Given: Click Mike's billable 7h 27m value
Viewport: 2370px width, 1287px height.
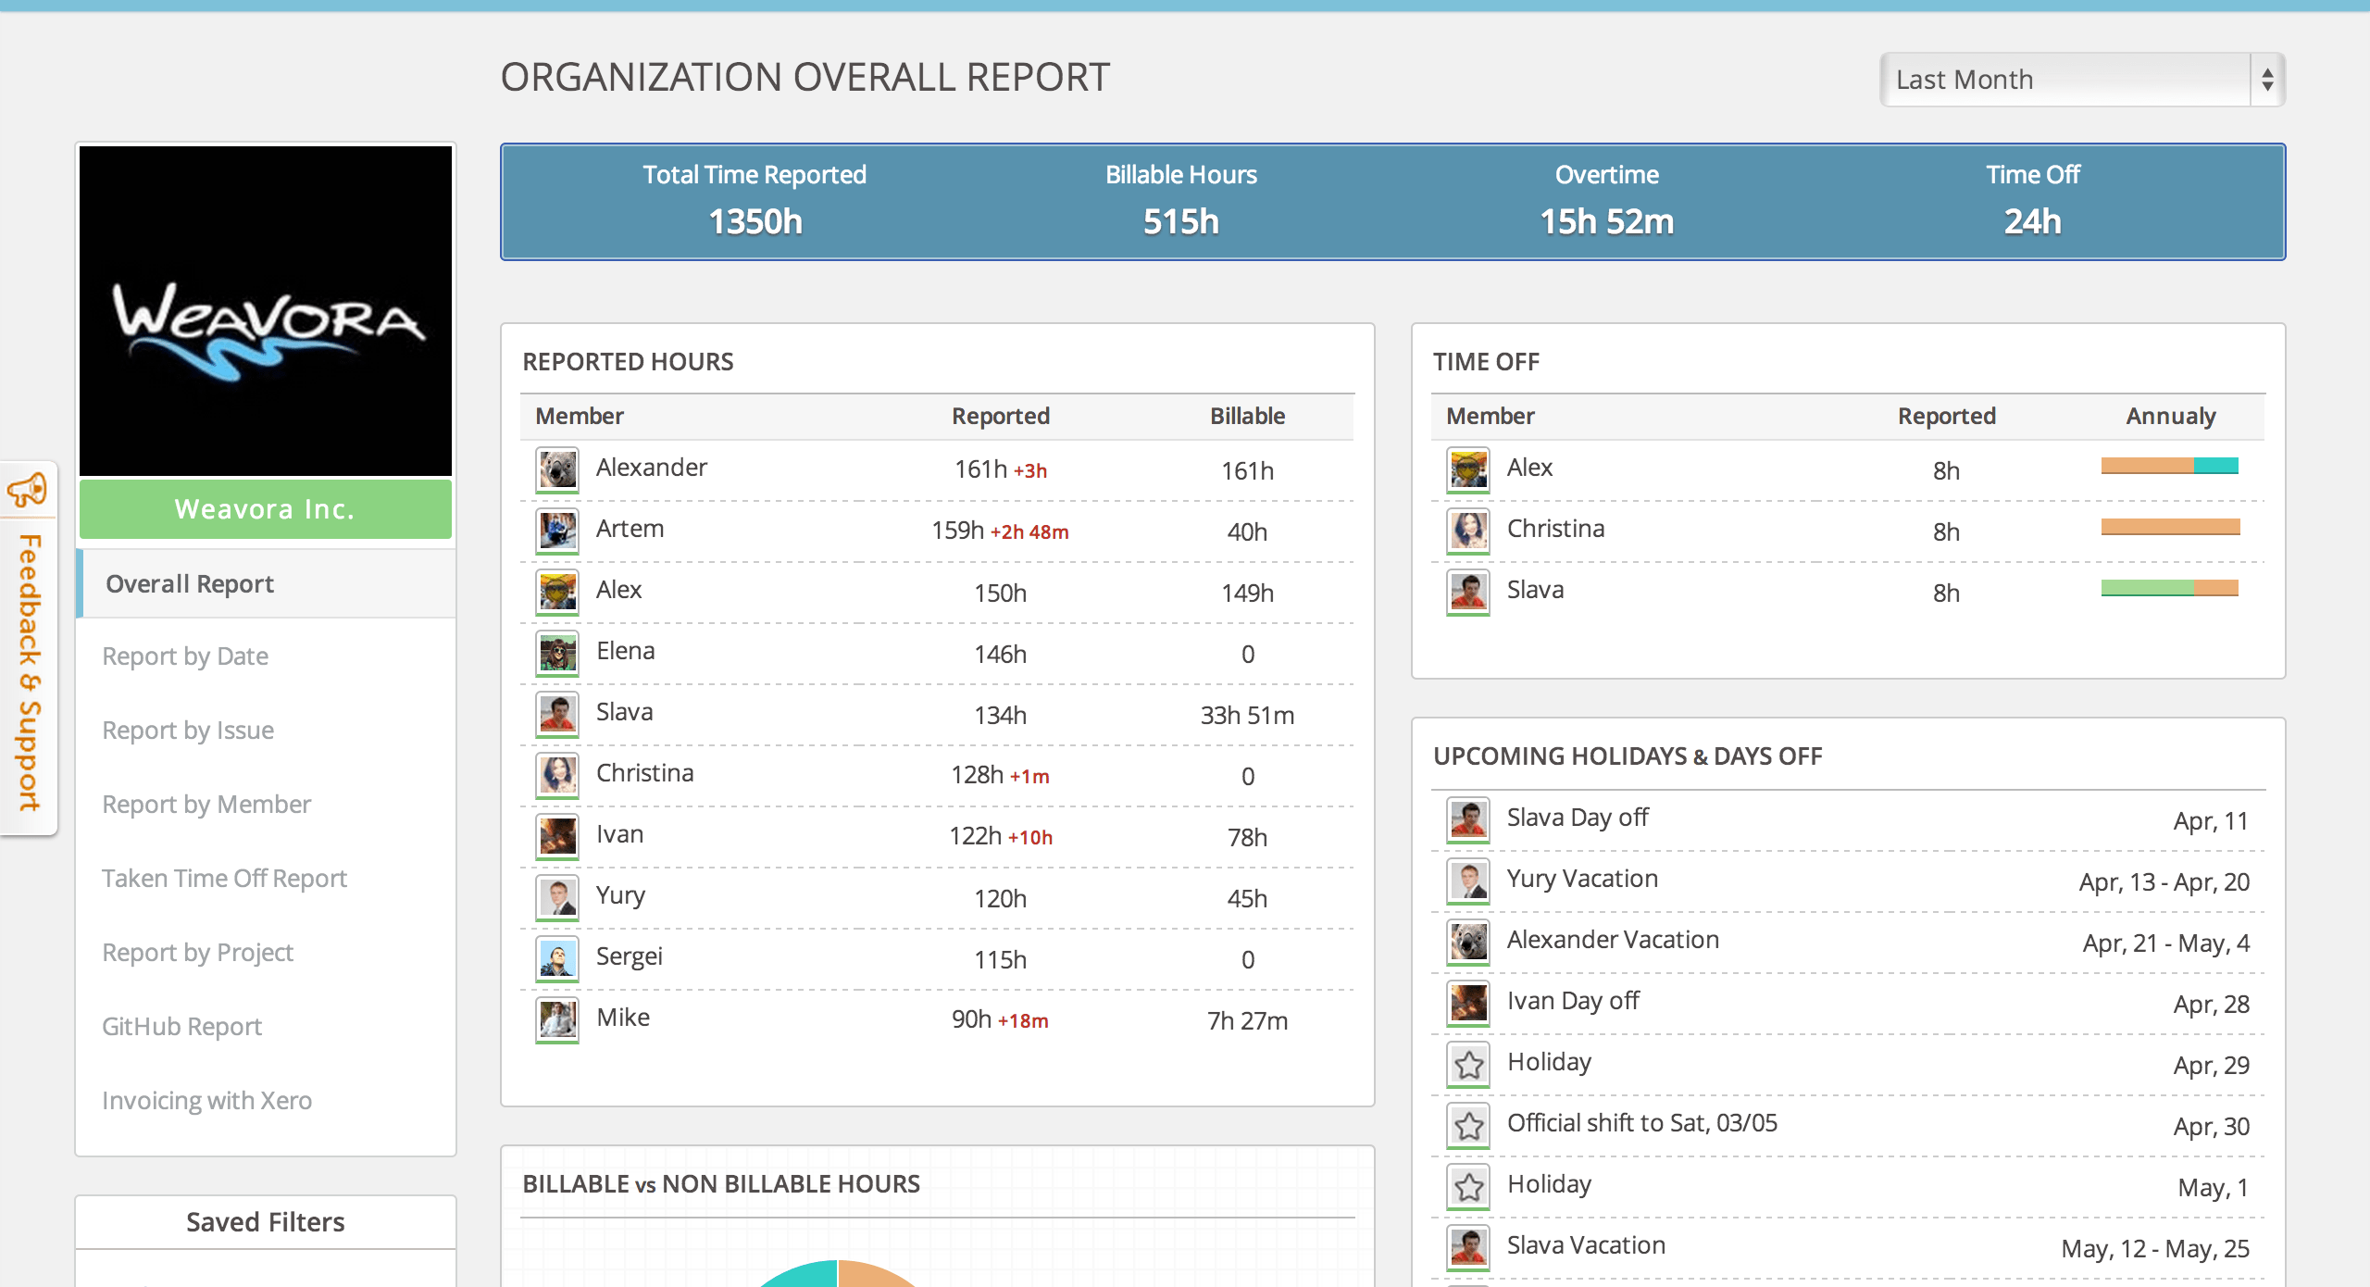Looking at the screenshot, I should tap(1248, 1021).
